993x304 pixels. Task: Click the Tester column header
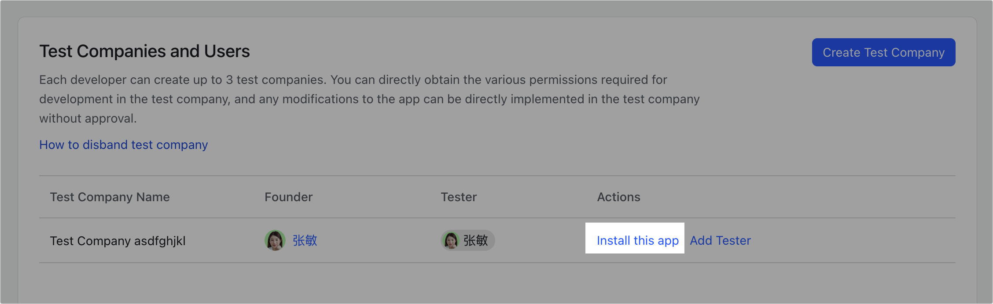pyautogui.click(x=459, y=197)
